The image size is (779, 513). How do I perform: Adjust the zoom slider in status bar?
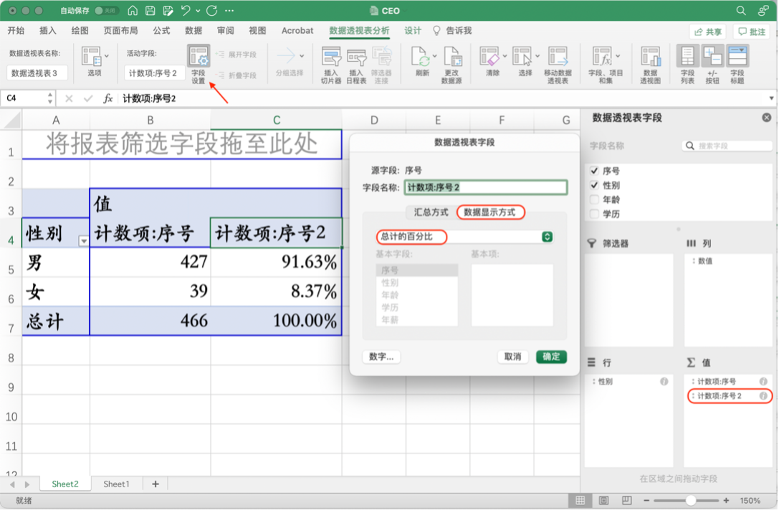click(x=690, y=500)
